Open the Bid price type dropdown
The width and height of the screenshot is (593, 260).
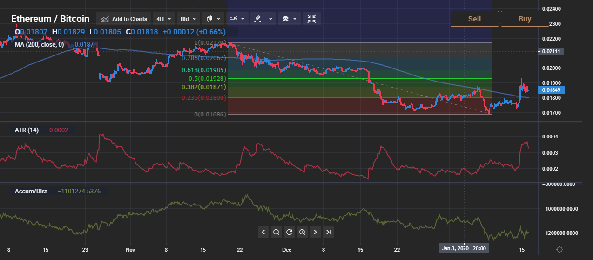[x=189, y=19]
